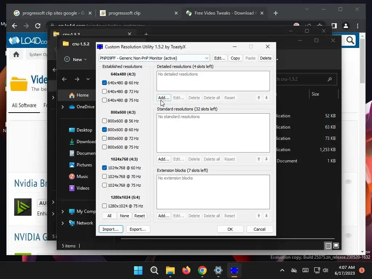Click the Explorer forward arrow
This screenshot has height=279, width=372.
[x=77, y=79]
